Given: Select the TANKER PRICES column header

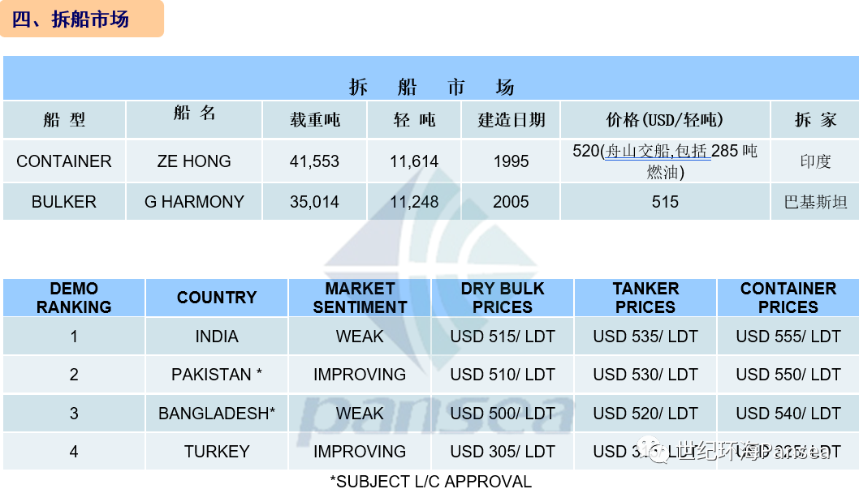Looking at the screenshot, I should click(645, 298).
